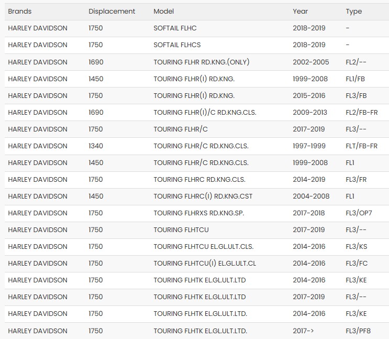
Task: Sort by the Displacement column header
Action: pos(112,12)
